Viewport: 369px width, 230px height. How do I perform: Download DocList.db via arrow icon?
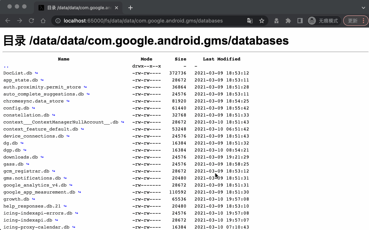[x=36, y=73]
